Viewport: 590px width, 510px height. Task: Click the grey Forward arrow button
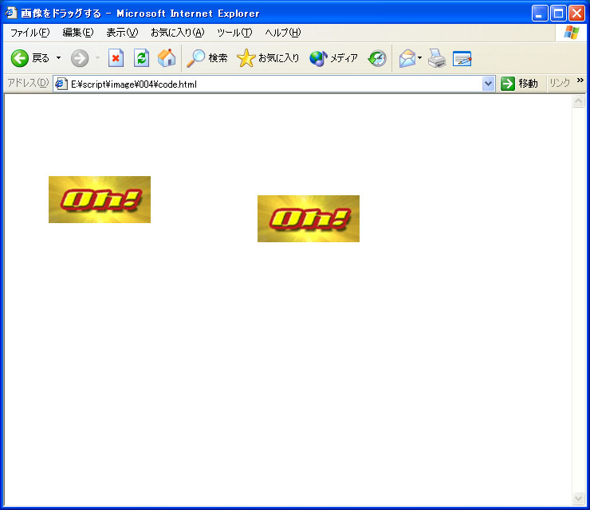pos(80,58)
